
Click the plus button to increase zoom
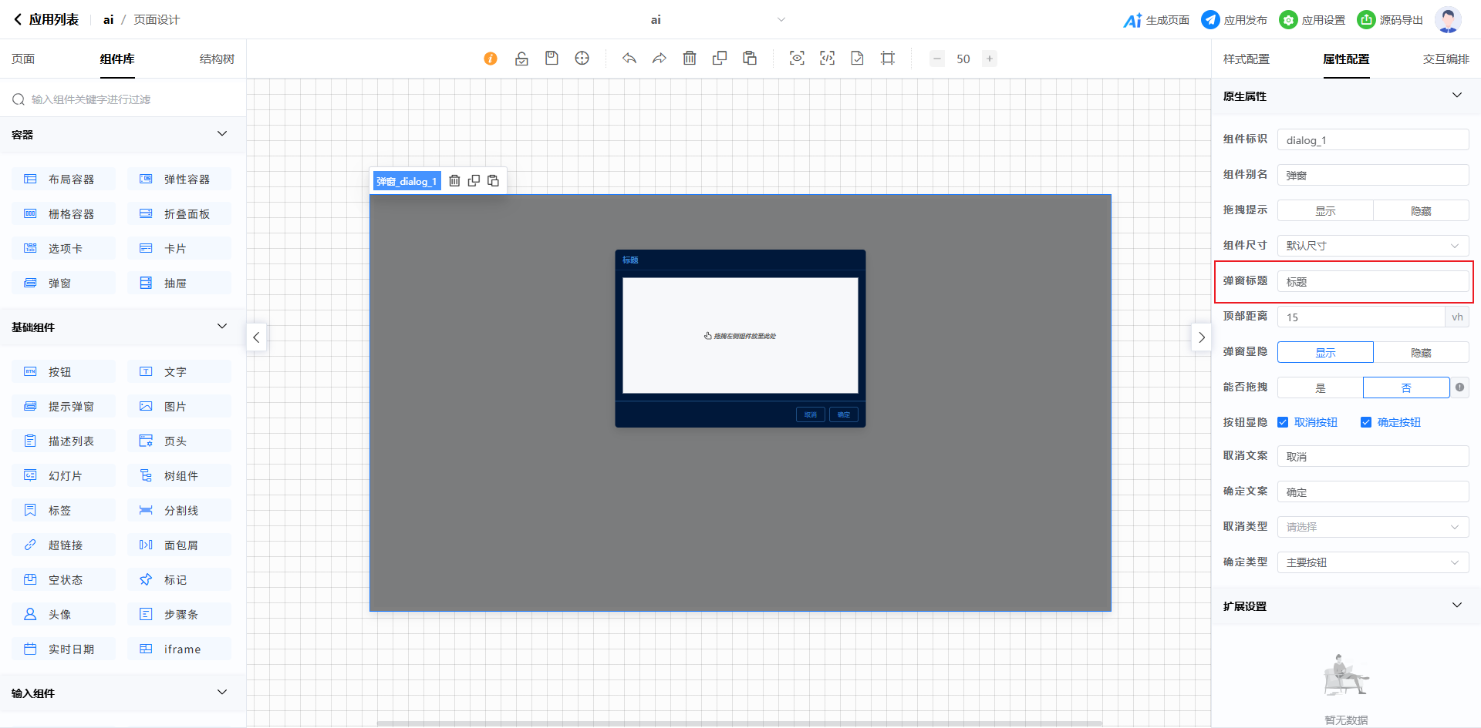tap(989, 59)
